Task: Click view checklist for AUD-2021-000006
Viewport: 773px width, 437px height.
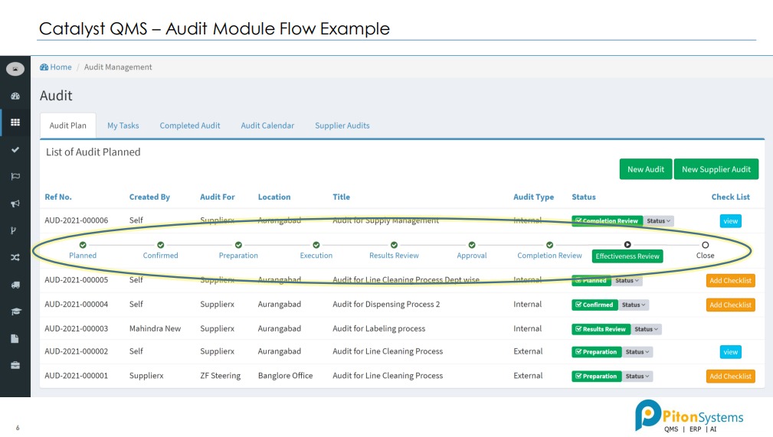Action: (730, 221)
